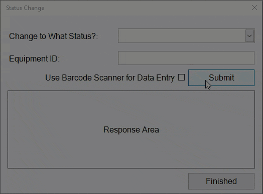Image resolution: width=263 pixels, height=194 pixels.
Task: Toggle barcode scanner data entry mode
Action: pos(181,77)
